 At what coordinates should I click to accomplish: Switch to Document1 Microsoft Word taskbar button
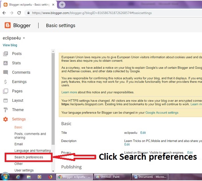click(150, 177)
